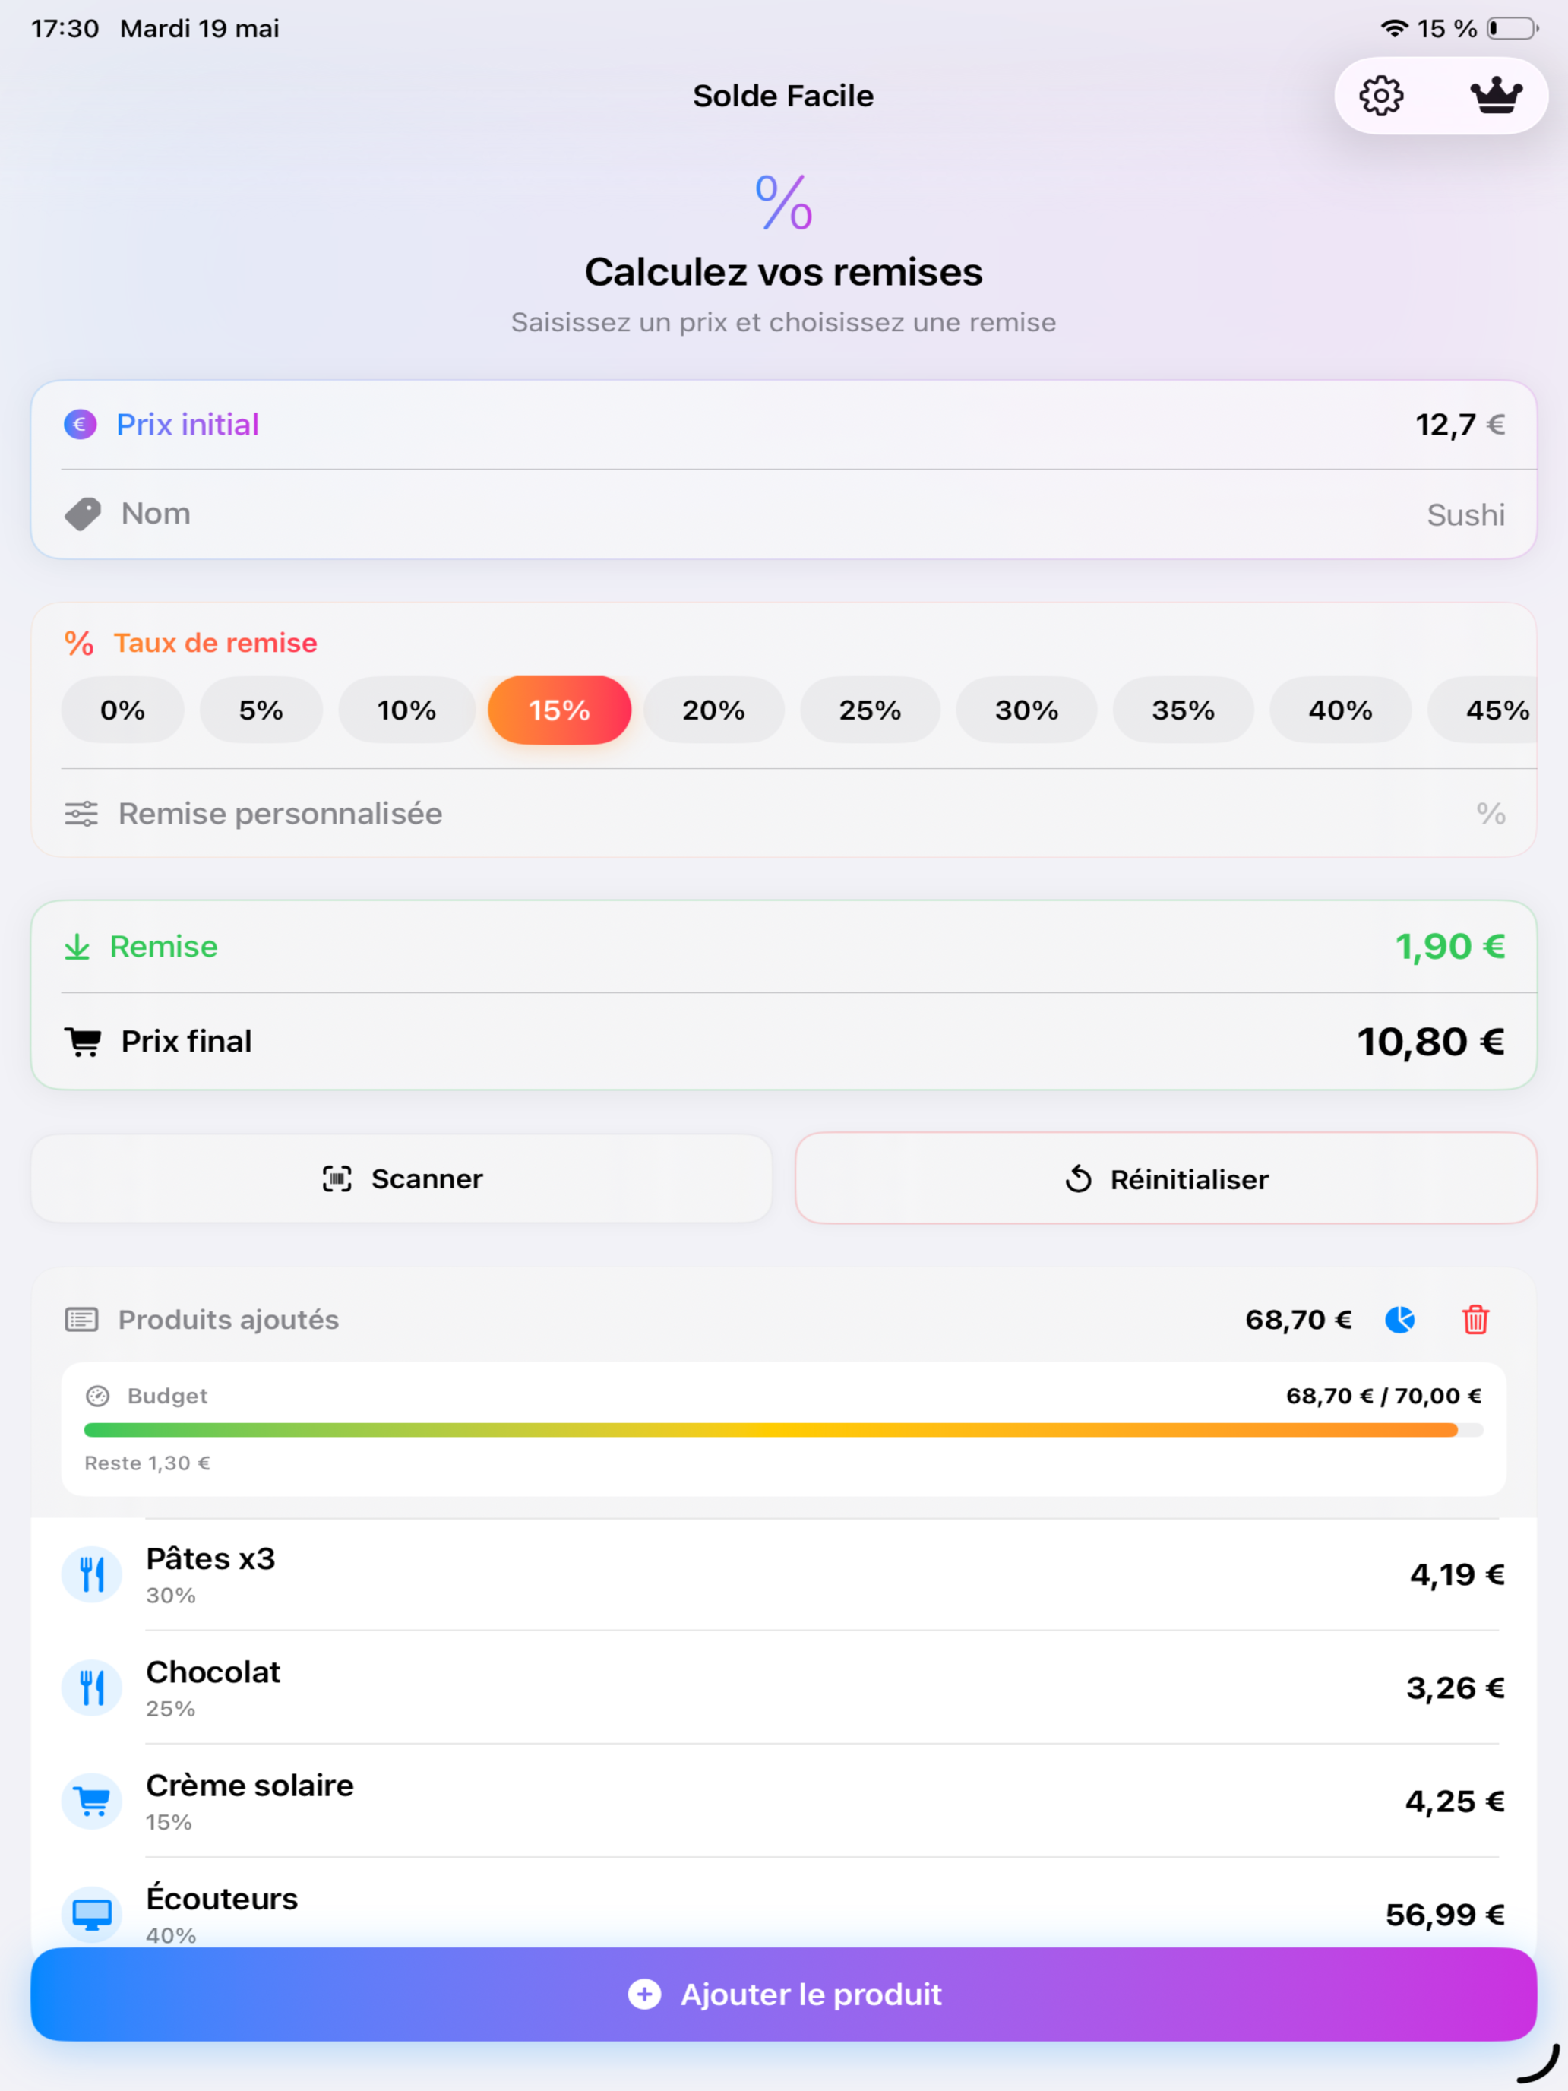This screenshot has width=1568, height=2091.
Task: Tap the euro coin icon by Prix initial
Action: 81,425
